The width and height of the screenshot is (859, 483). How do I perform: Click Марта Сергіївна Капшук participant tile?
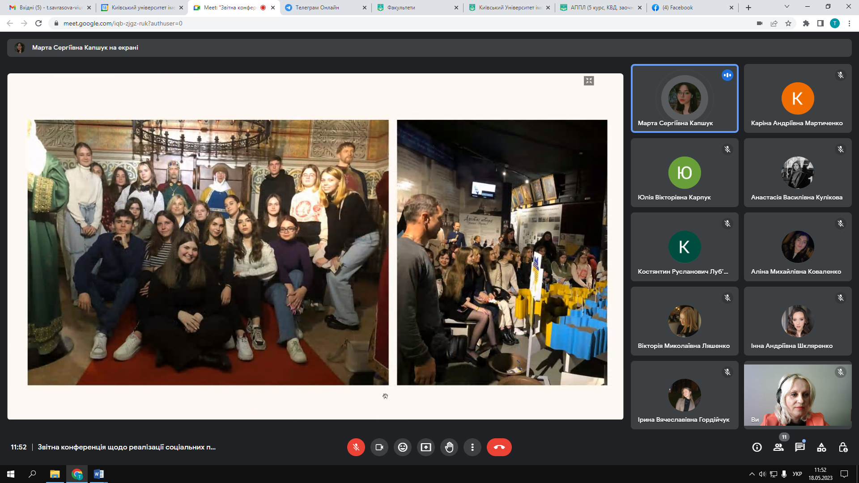click(685, 98)
